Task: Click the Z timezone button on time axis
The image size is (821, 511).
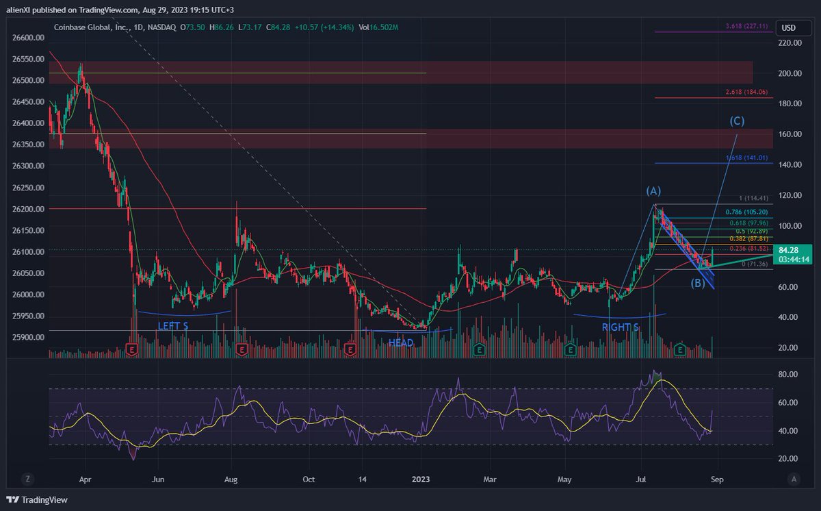Action: click(29, 479)
